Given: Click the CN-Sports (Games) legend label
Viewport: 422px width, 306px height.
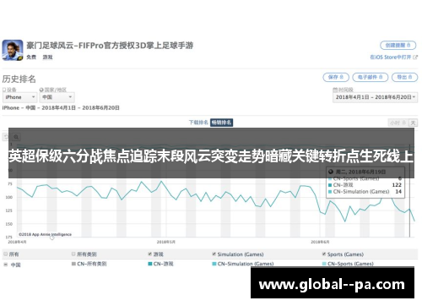Looking at the screenshot, I should click(350, 264).
